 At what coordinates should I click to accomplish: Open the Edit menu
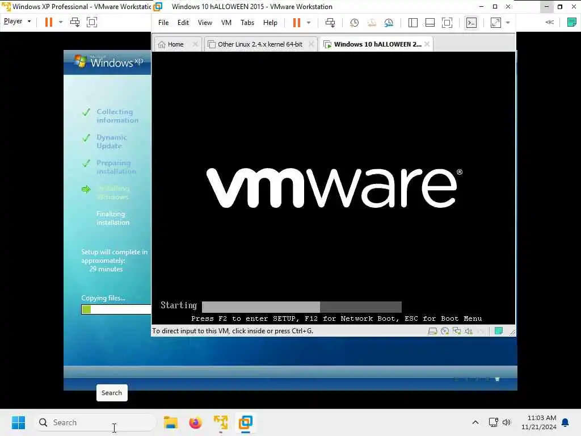183,23
